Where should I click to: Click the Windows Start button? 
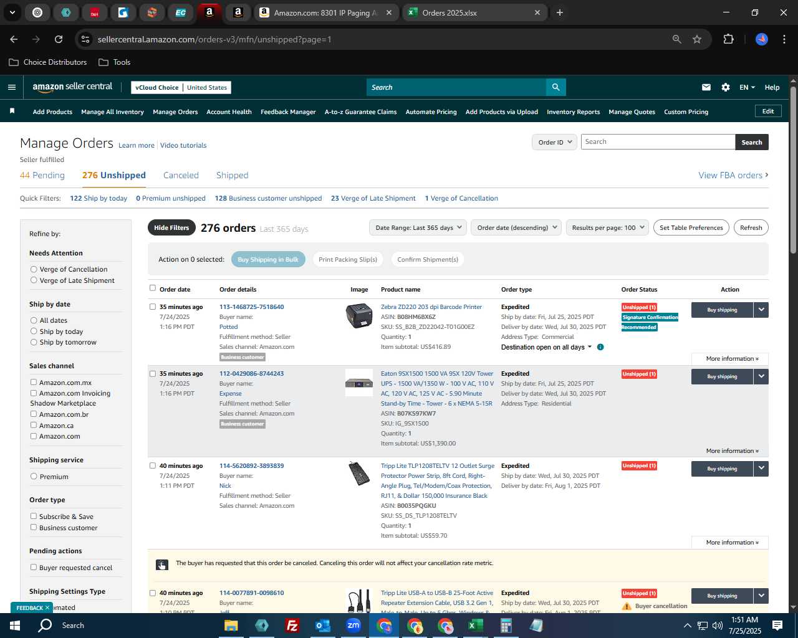click(15, 626)
